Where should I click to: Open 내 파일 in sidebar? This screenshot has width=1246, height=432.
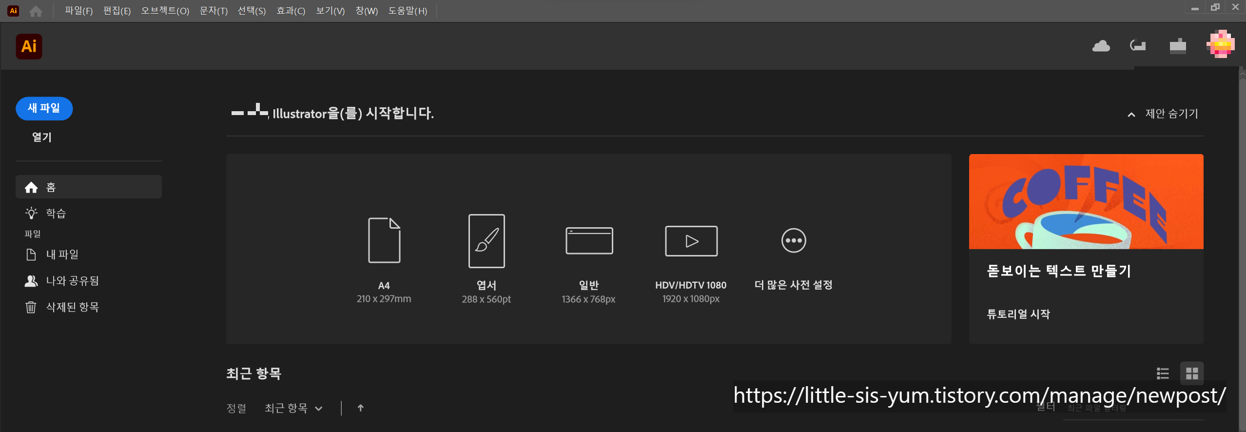point(52,255)
